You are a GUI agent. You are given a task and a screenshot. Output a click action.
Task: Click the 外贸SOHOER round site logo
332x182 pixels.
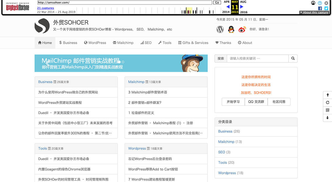coord(42,26)
